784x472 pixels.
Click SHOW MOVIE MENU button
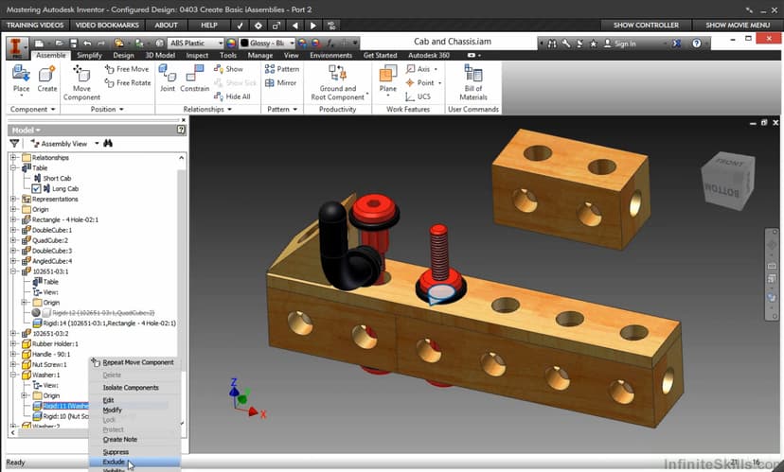(x=738, y=25)
